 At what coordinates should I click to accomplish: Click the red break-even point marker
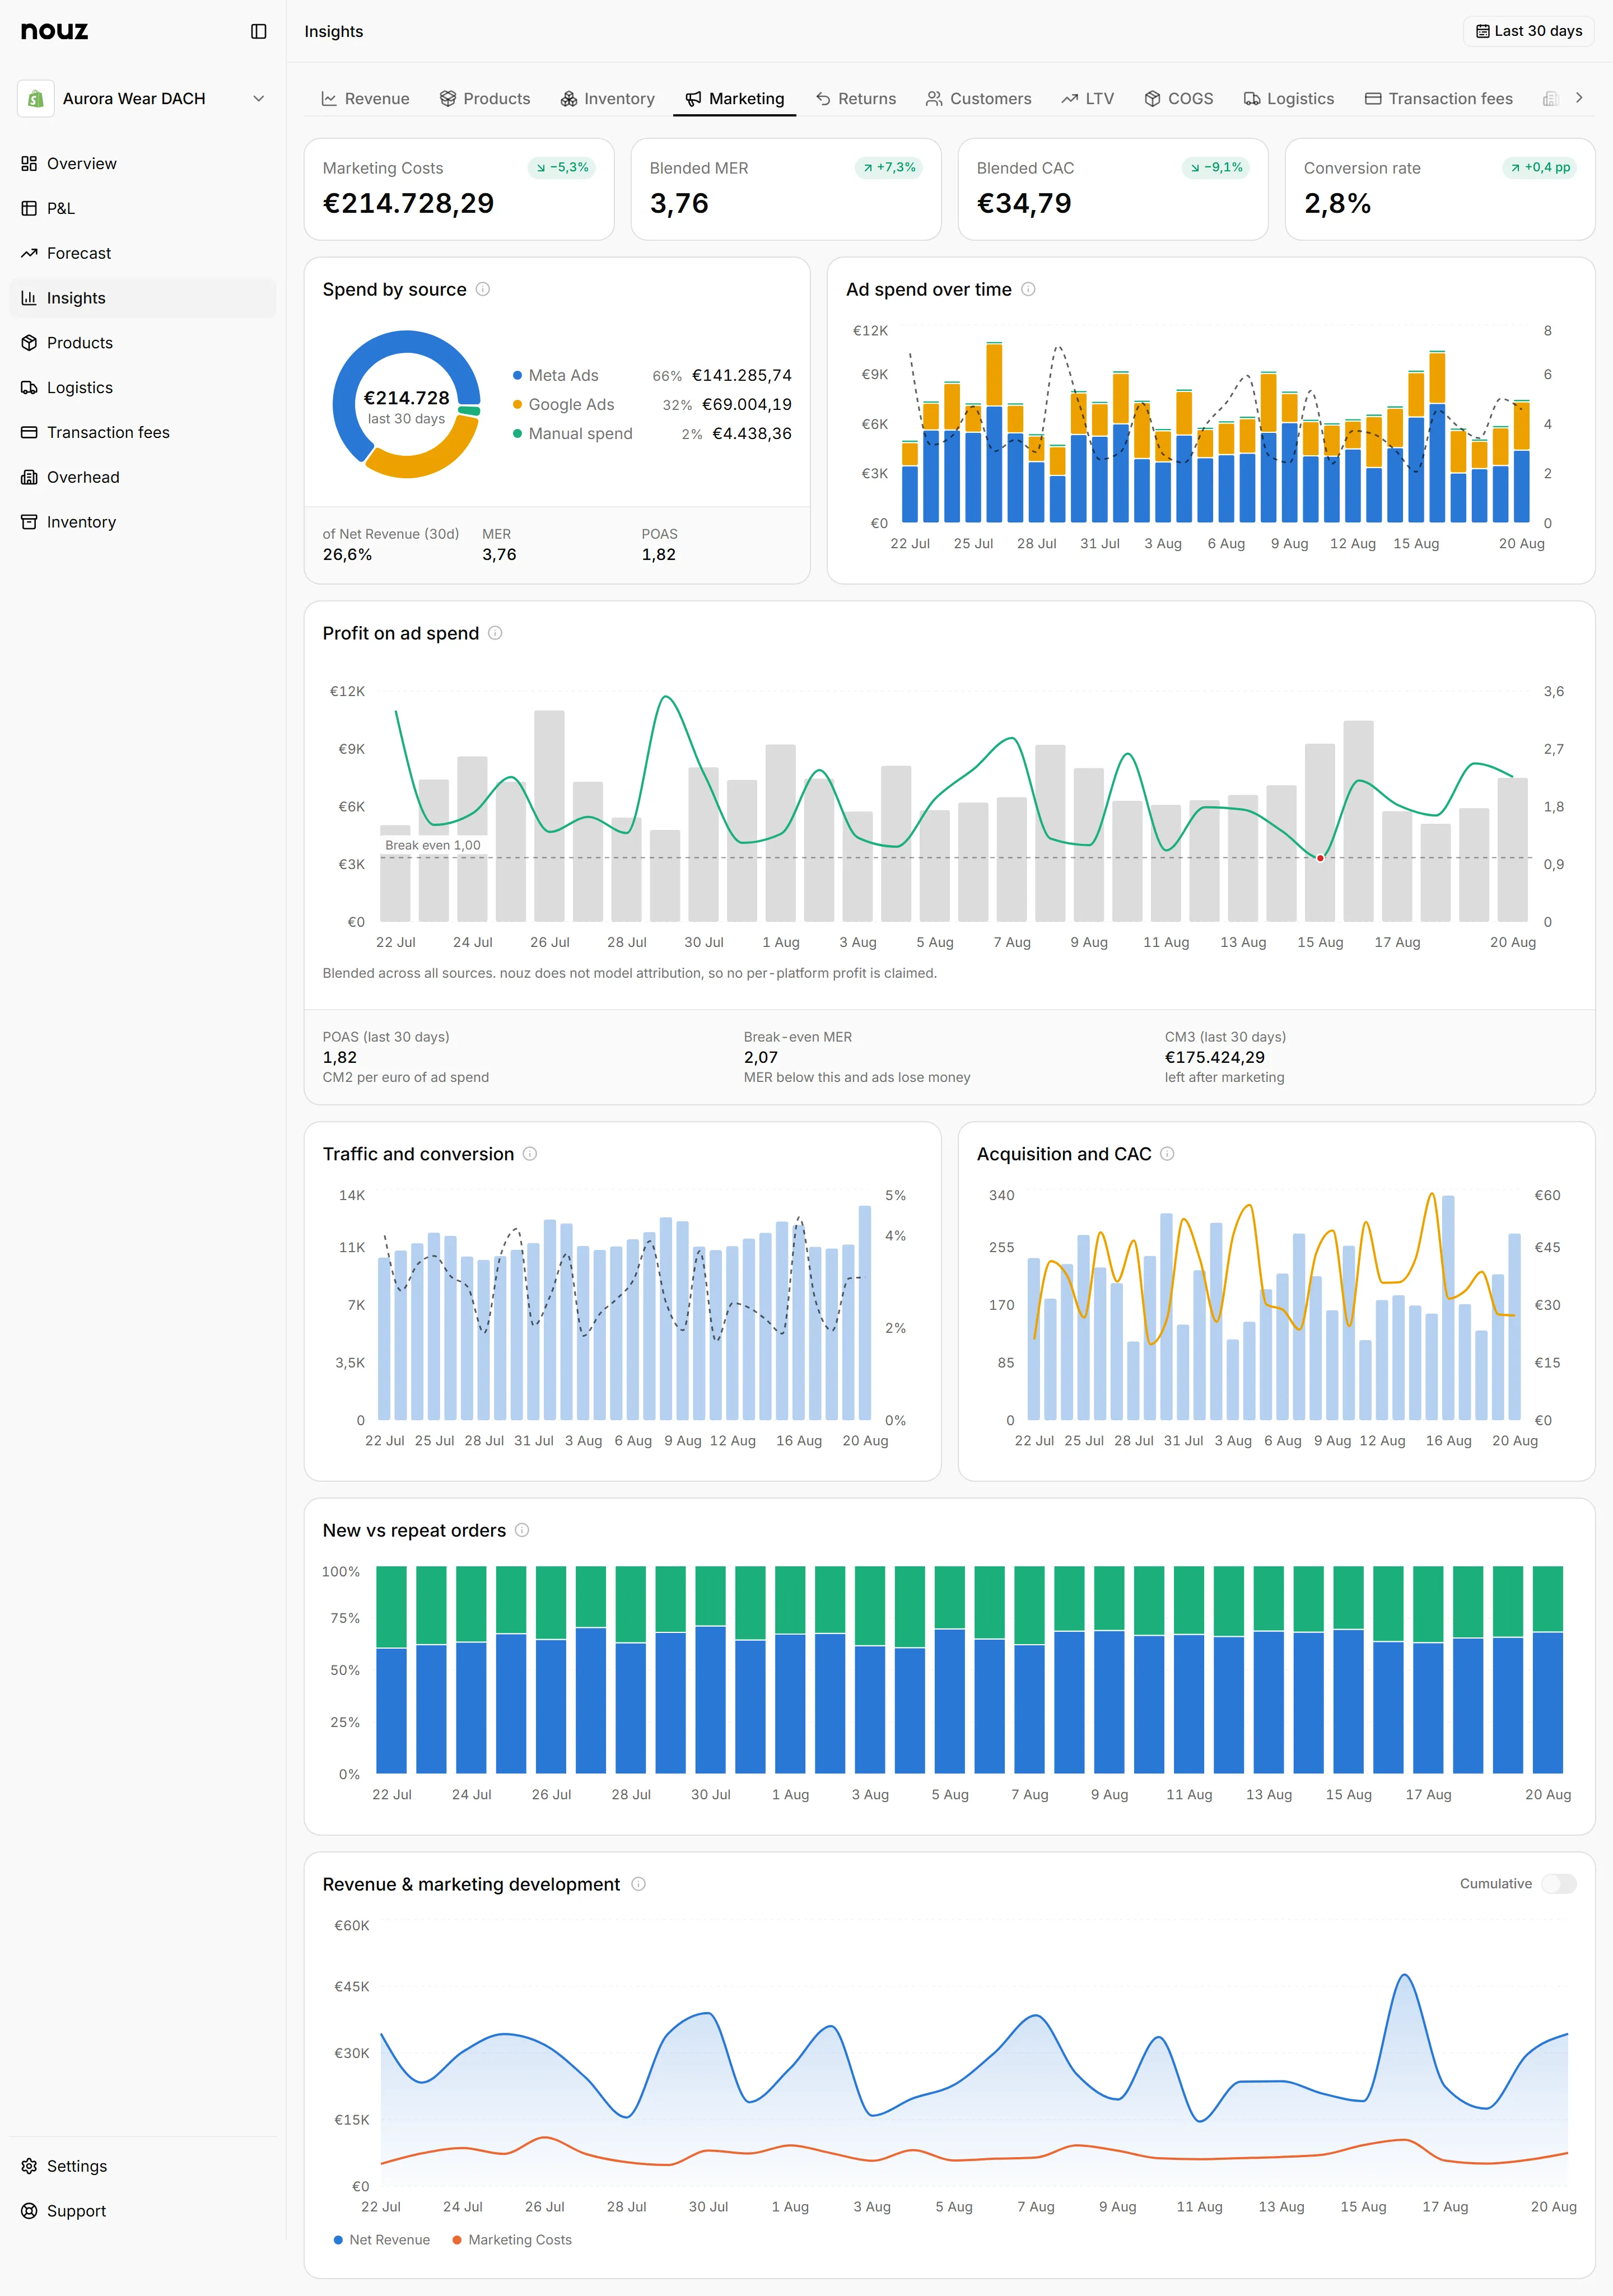pyautogui.click(x=1320, y=859)
